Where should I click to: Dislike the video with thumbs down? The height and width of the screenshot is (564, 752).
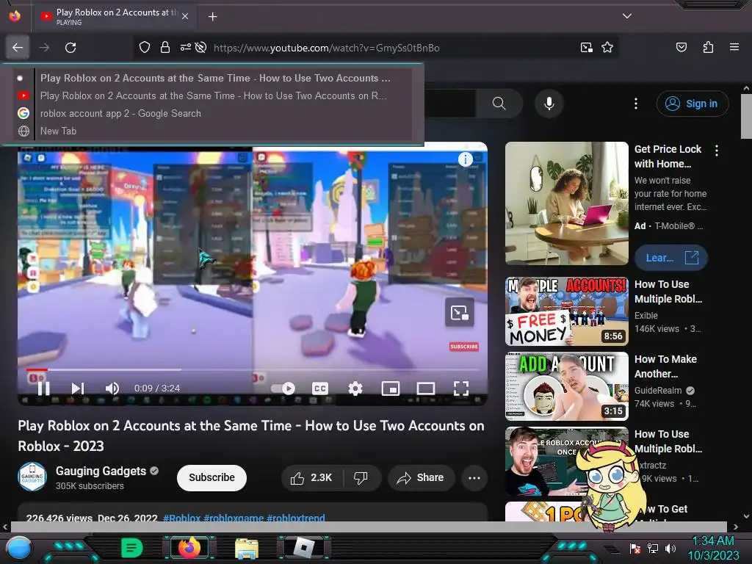tap(361, 477)
